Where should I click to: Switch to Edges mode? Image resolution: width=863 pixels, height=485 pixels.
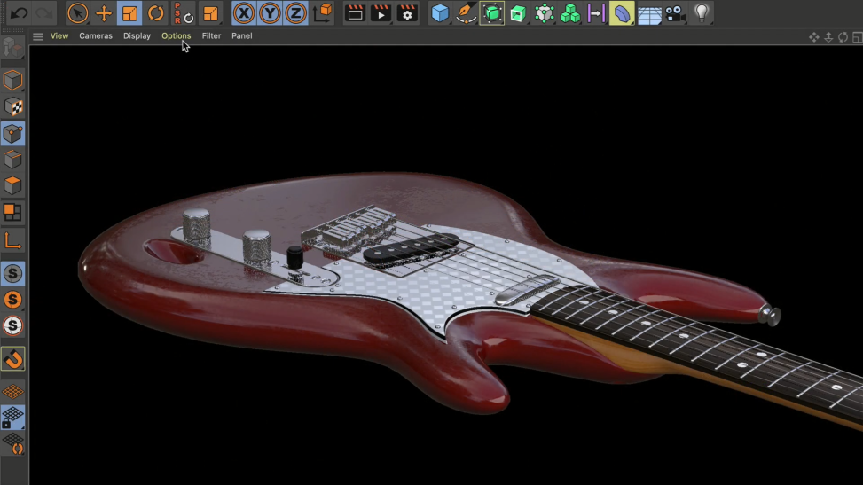(x=12, y=160)
